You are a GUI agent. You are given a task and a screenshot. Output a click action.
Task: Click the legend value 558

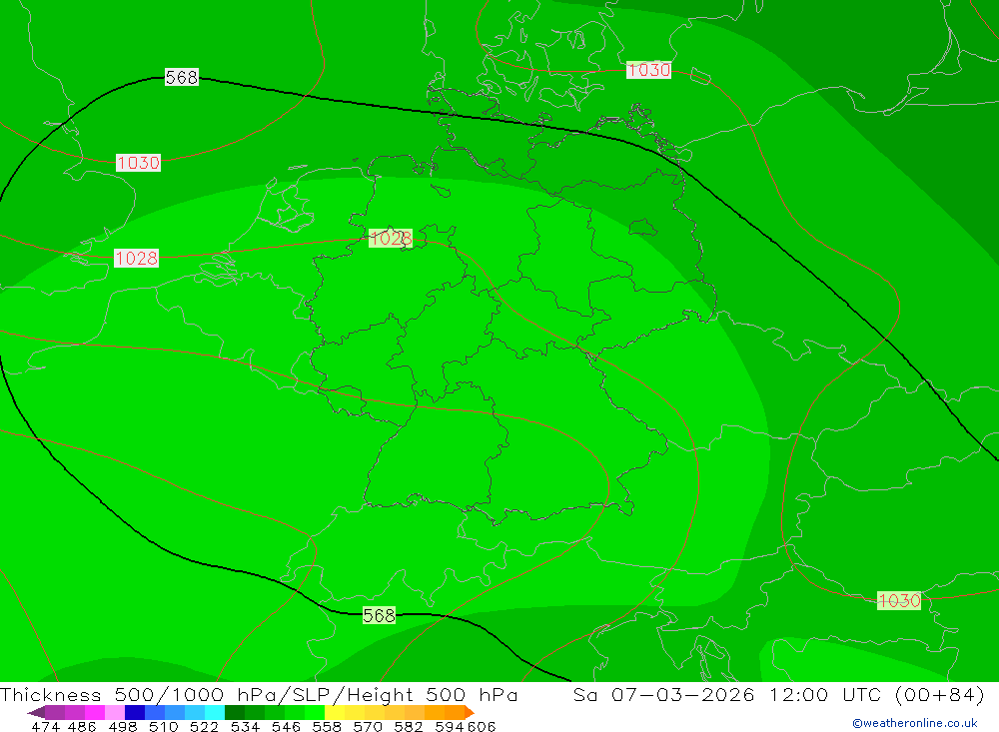tap(327, 726)
